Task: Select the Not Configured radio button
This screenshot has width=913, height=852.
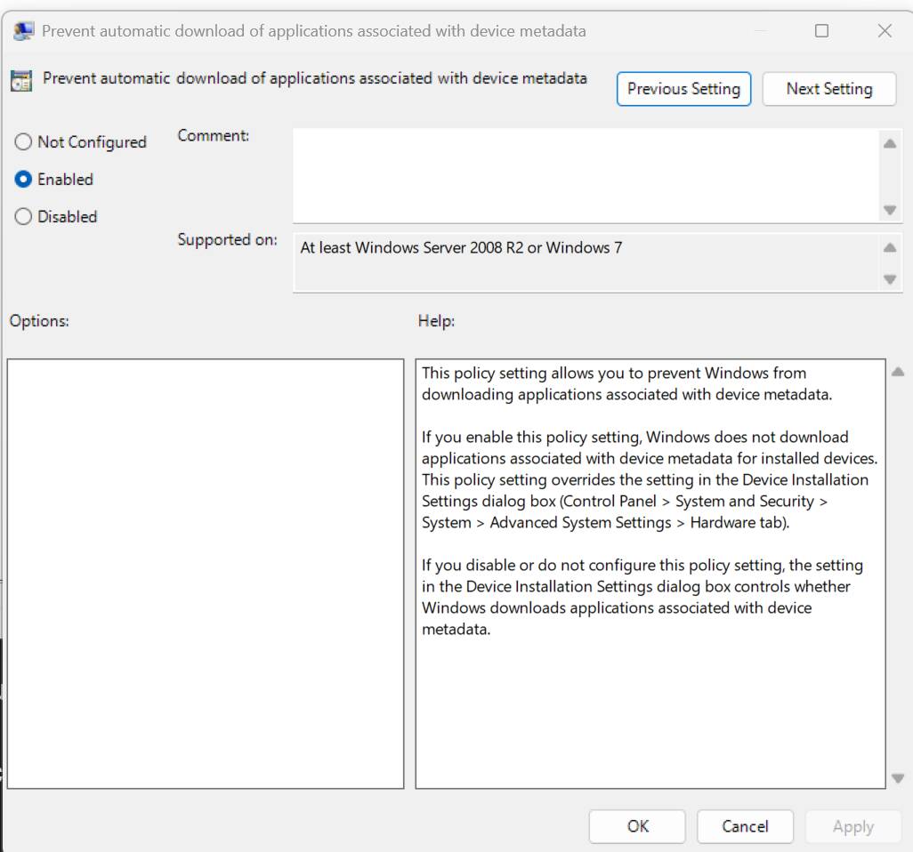Action: coord(23,142)
